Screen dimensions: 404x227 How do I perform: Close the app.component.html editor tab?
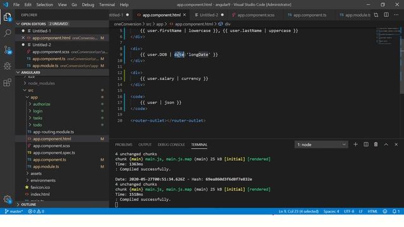(184, 15)
